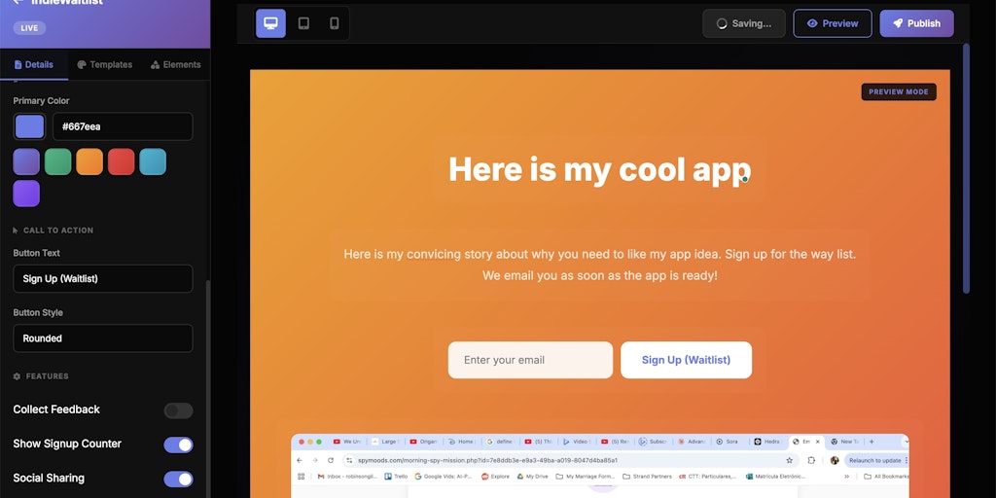
Task: Switch to desktop preview mode
Action: pos(270,23)
